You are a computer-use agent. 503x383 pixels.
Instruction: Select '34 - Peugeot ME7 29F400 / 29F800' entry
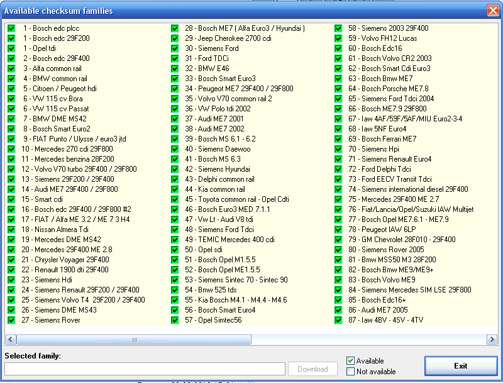[x=239, y=89]
